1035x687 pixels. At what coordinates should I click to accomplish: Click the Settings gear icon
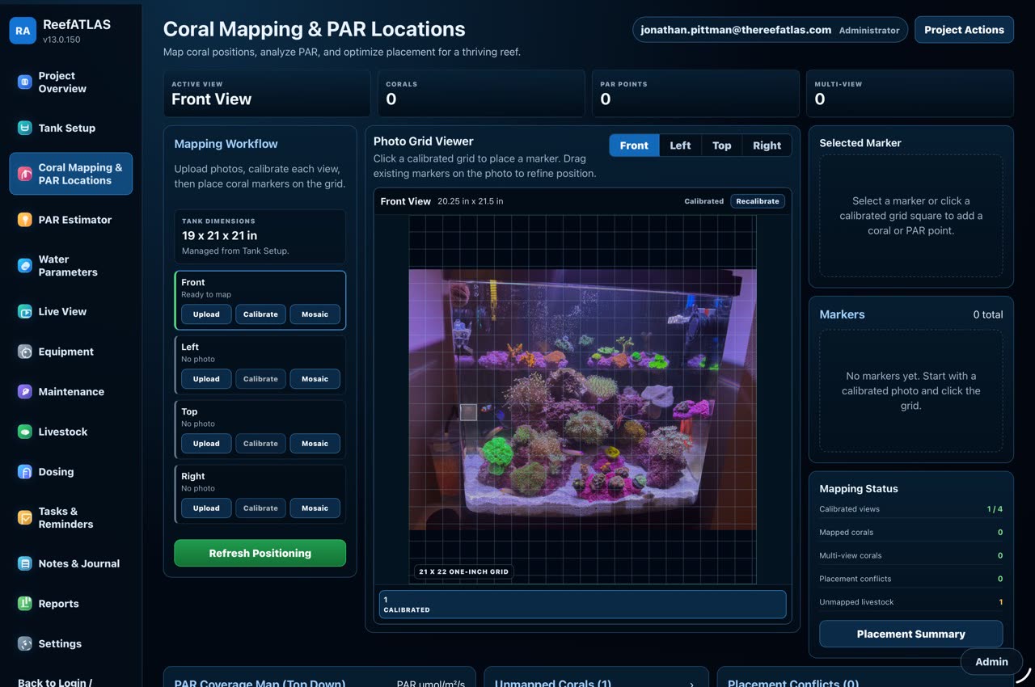coord(25,644)
